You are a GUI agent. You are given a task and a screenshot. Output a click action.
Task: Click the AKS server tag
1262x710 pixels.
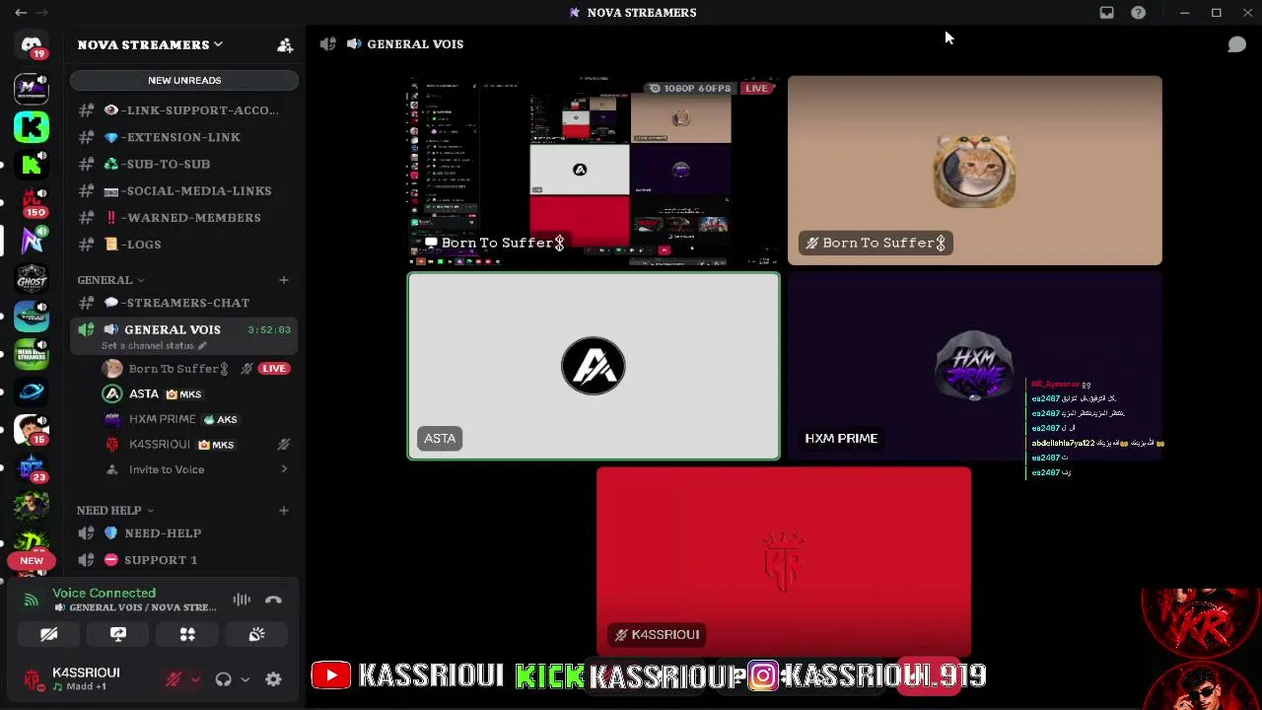pos(221,420)
